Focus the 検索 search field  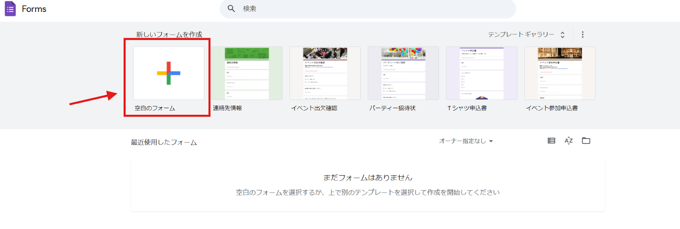[x=368, y=9]
